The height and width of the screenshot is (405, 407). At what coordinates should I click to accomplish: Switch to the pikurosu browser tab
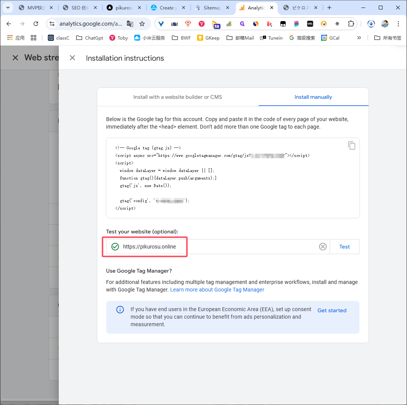(124, 8)
